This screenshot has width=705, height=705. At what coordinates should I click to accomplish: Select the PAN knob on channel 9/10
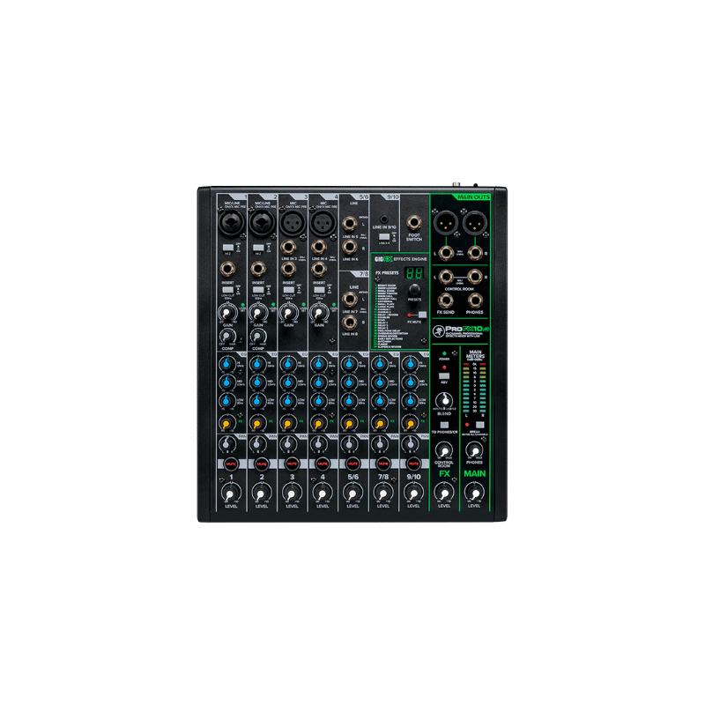(x=410, y=445)
